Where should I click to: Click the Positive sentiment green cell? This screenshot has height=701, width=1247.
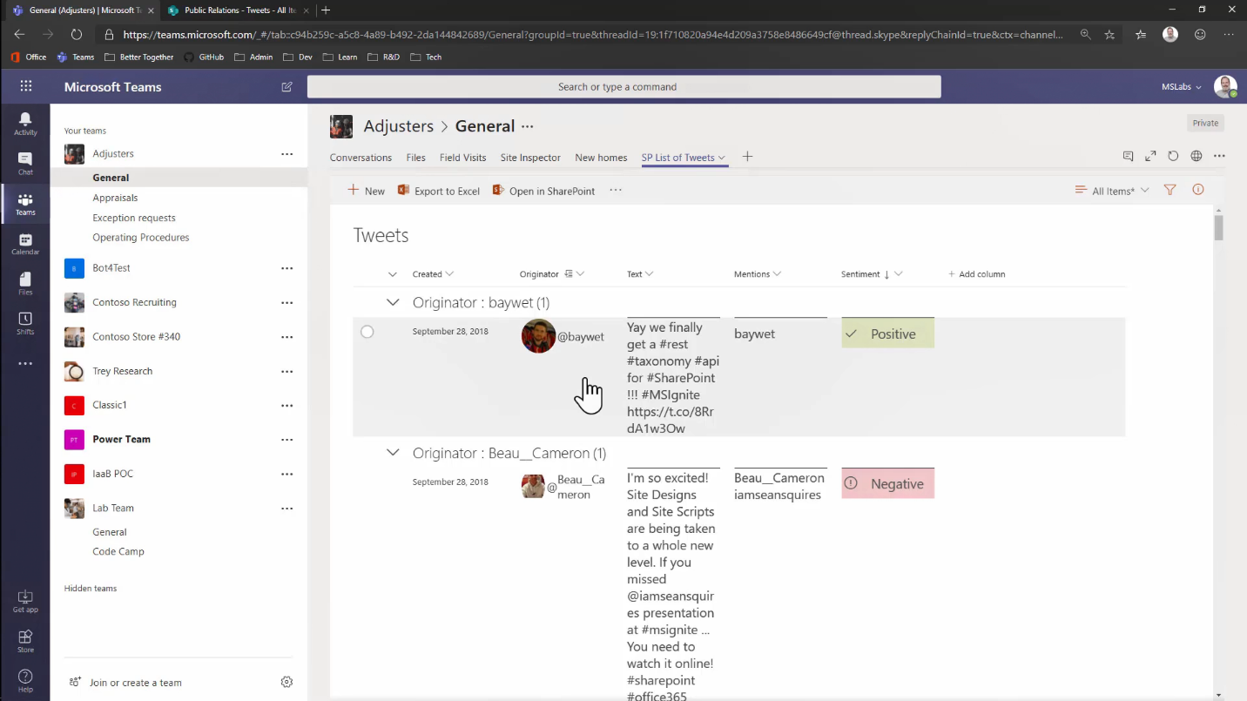(x=887, y=334)
